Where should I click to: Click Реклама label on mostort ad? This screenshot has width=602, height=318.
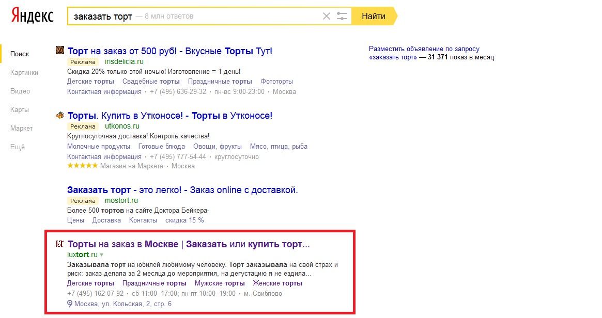coord(83,201)
